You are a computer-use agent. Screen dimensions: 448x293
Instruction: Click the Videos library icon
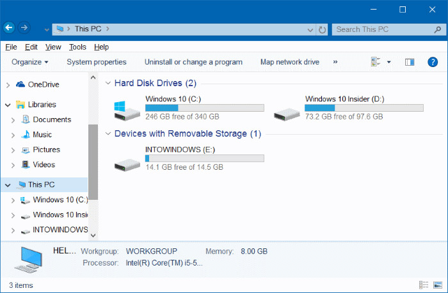[x=26, y=165]
